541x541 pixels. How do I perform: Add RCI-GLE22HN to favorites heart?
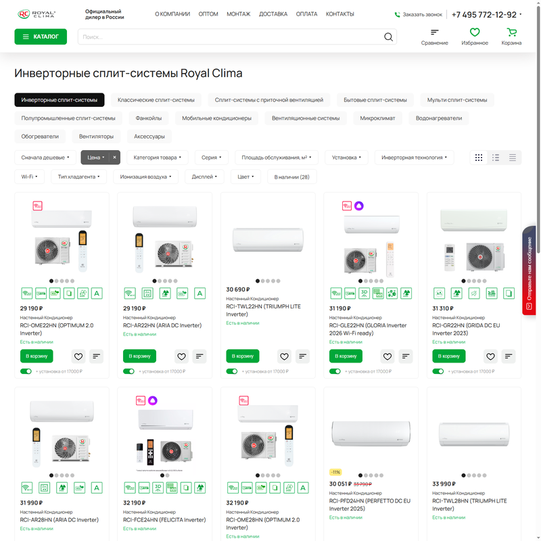point(387,356)
